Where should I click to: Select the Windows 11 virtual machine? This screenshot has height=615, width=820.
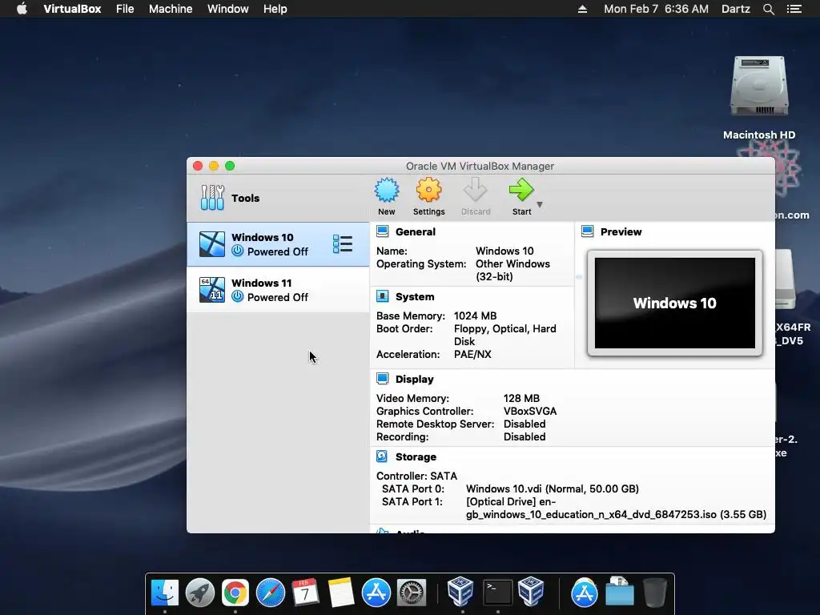[x=278, y=290]
